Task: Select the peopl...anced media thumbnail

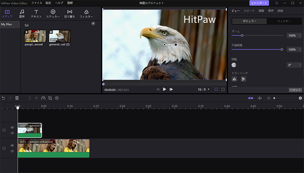Action: [x=35, y=36]
